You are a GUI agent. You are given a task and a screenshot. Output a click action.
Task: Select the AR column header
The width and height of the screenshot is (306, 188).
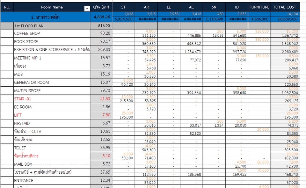(146, 7)
